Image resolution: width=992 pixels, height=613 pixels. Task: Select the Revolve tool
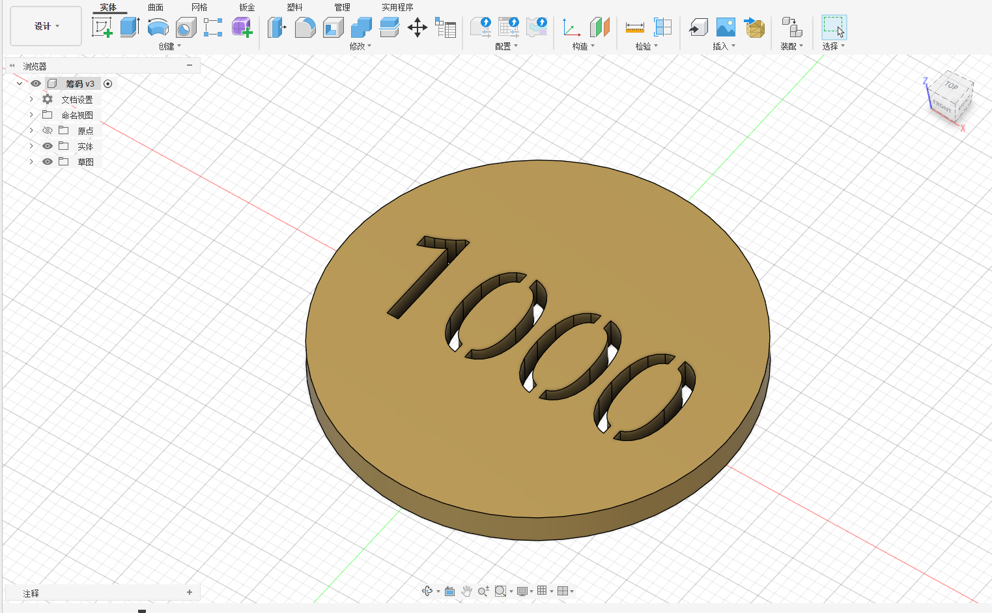[x=158, y=27]
